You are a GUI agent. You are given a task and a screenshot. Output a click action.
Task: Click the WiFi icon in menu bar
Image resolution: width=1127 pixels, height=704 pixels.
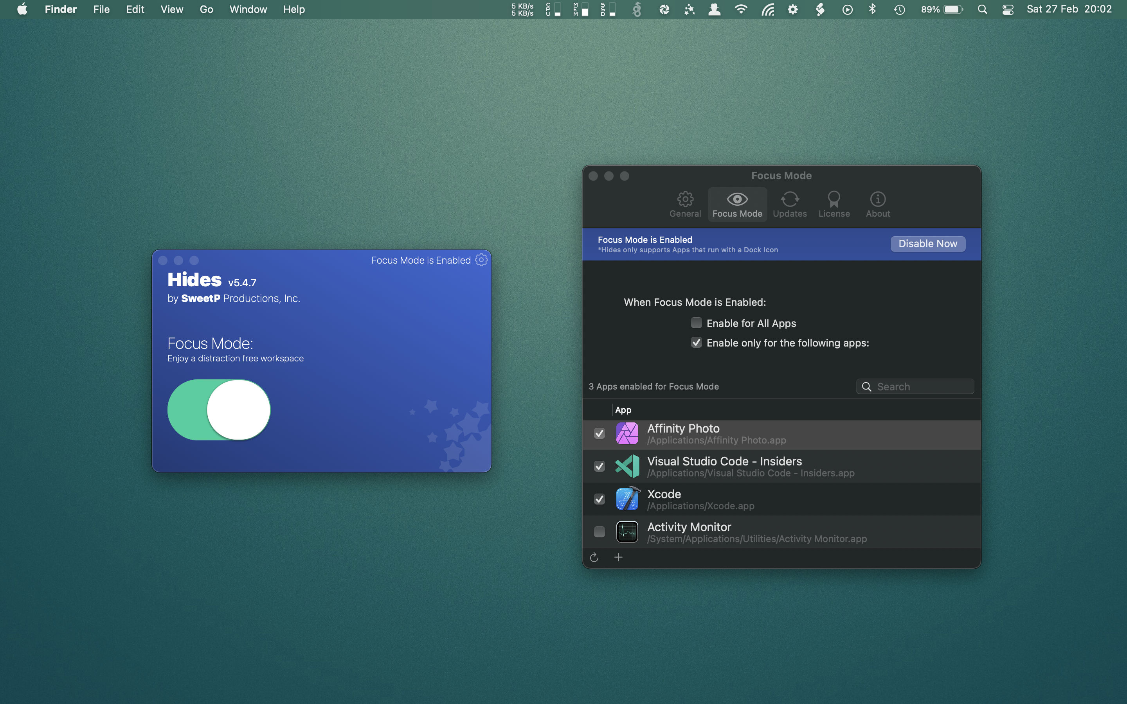point(740,9)
